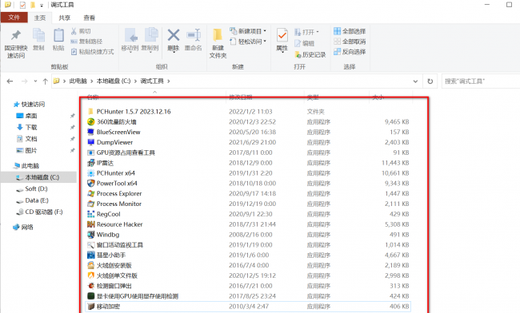Click the up one level arrow
The width and height of the screenshot is (520, 313).
point(45,81)
